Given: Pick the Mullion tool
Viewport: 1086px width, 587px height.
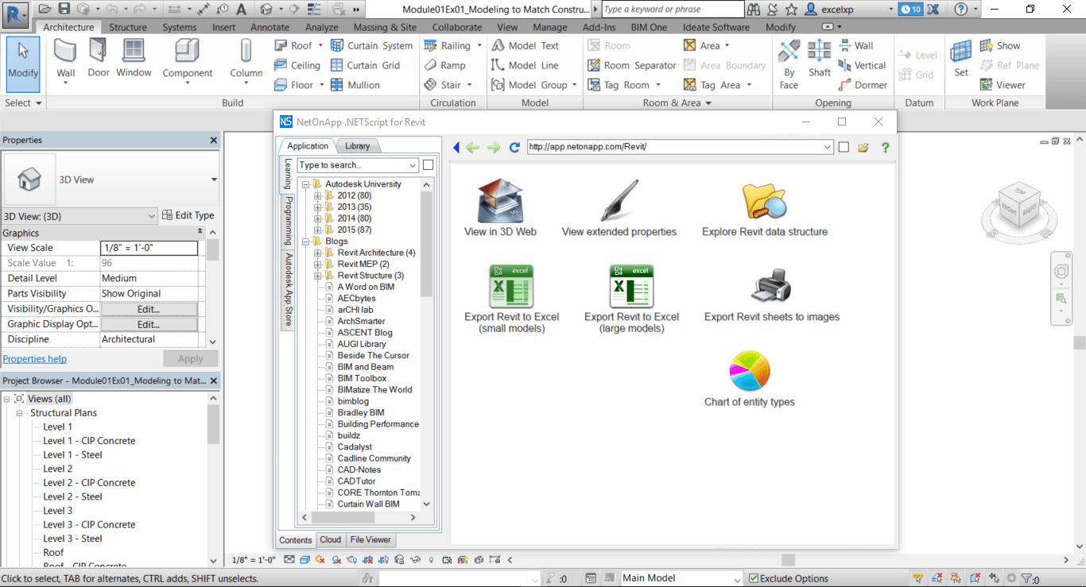Looking at the screenshot, I should (355, 85).
